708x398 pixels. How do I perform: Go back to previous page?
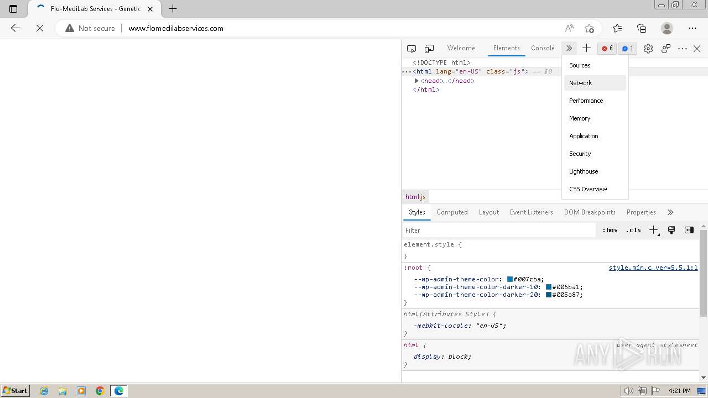click(x=15, y=28)
